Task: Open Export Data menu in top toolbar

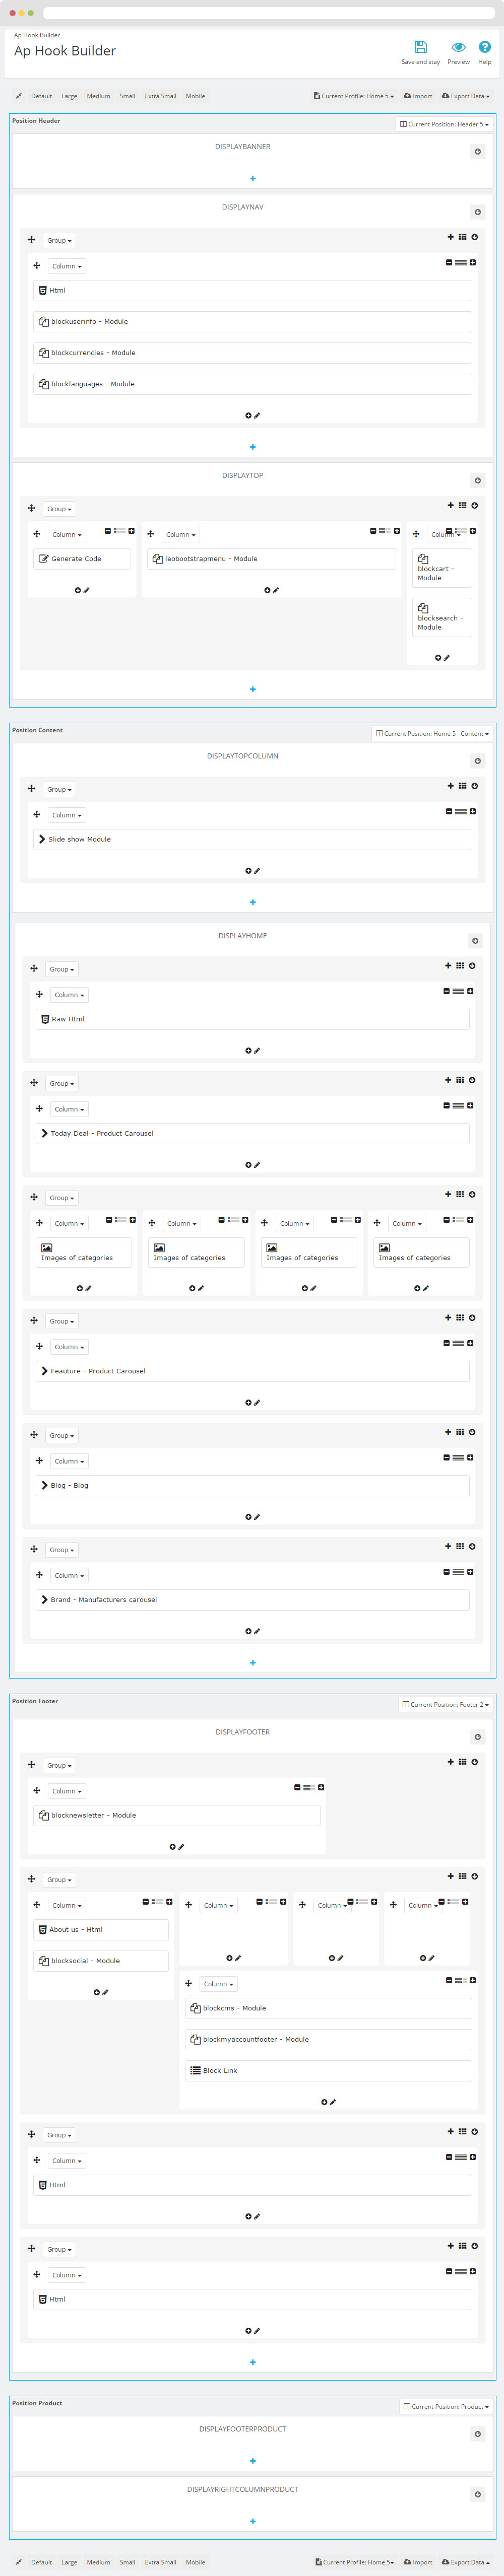Action: 466,96
